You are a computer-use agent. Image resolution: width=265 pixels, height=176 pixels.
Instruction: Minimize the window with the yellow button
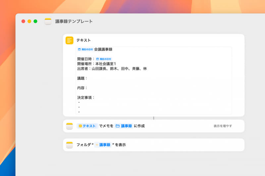[x=29, y=21]
